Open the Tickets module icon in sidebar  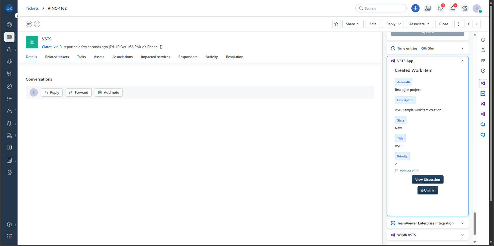tap(9, 37)
